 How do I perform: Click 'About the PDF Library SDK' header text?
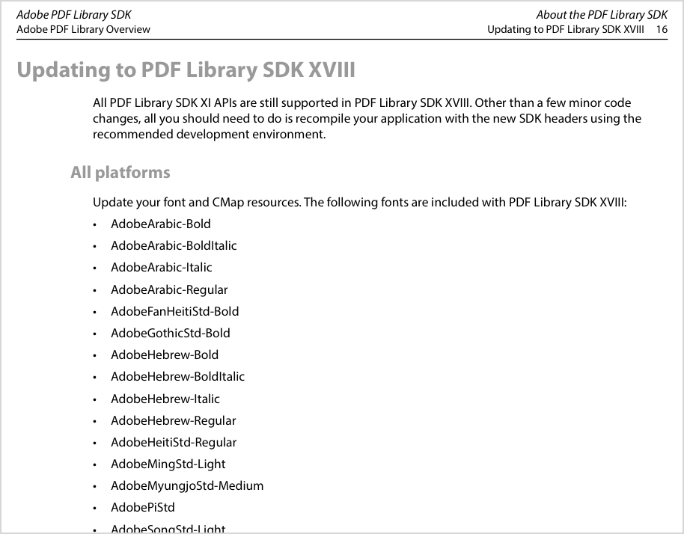[602, 15]
